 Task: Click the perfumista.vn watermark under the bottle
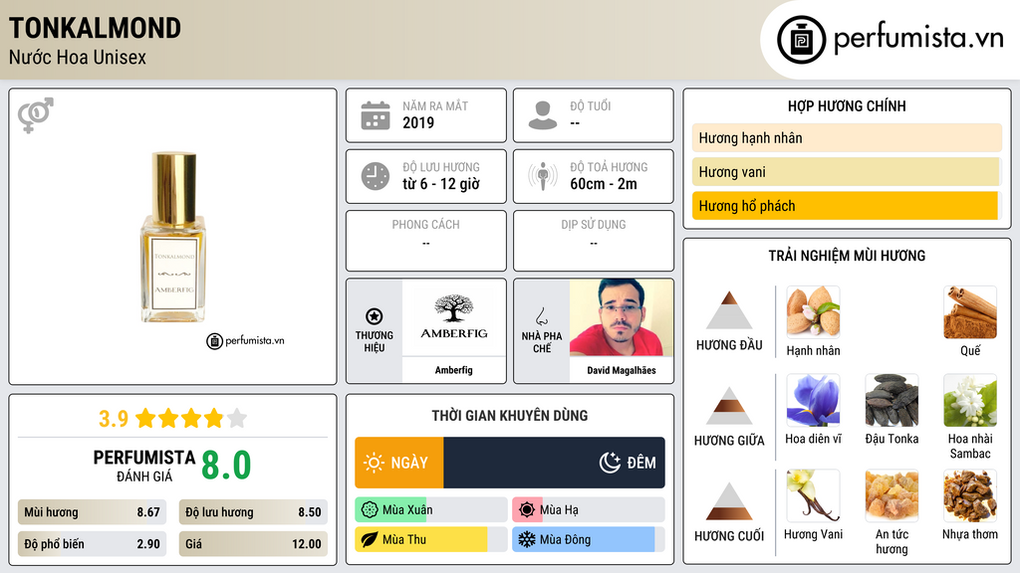[x=245, y=340]
